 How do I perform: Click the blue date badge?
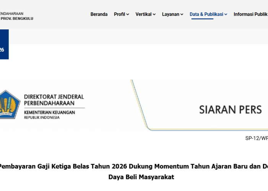tap(4, 44)
